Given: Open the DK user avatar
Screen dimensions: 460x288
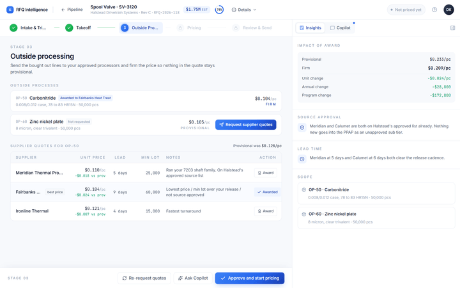Looking at the screenshot, I should [x=448, y=10].
